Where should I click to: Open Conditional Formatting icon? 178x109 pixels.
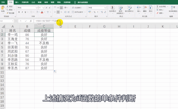coord(113,8)
